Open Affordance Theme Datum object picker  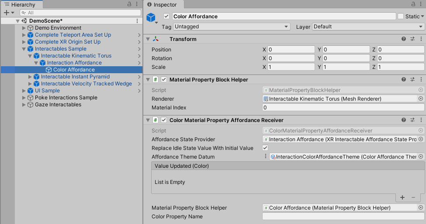420,157
